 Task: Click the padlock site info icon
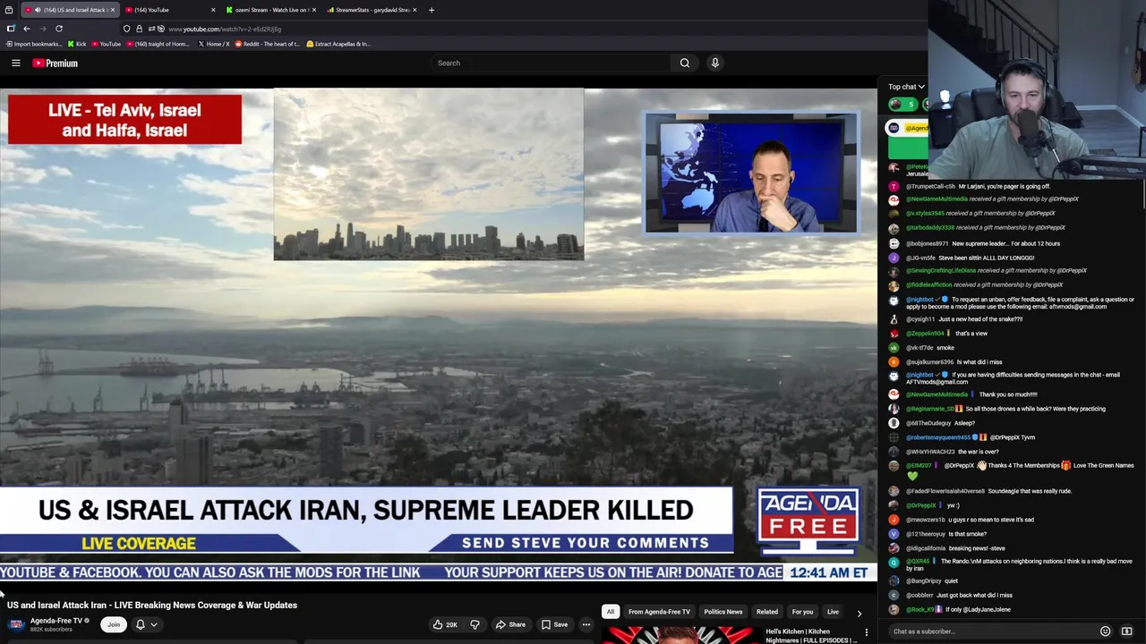pyautogui.click(x=139, y=29)
